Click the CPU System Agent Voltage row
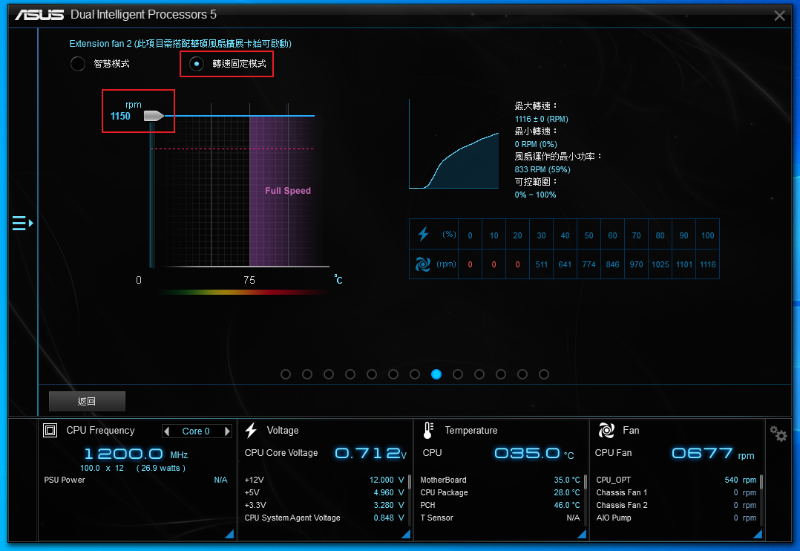 pyautogui.click(x=324, y=518)
